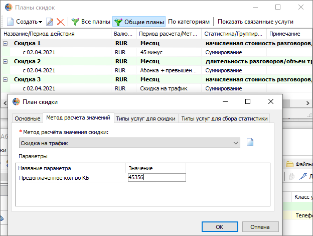This screenshot has height=236, width=313.
Task: Choose the По категориям filter
Action: click(x=189, y=22)
